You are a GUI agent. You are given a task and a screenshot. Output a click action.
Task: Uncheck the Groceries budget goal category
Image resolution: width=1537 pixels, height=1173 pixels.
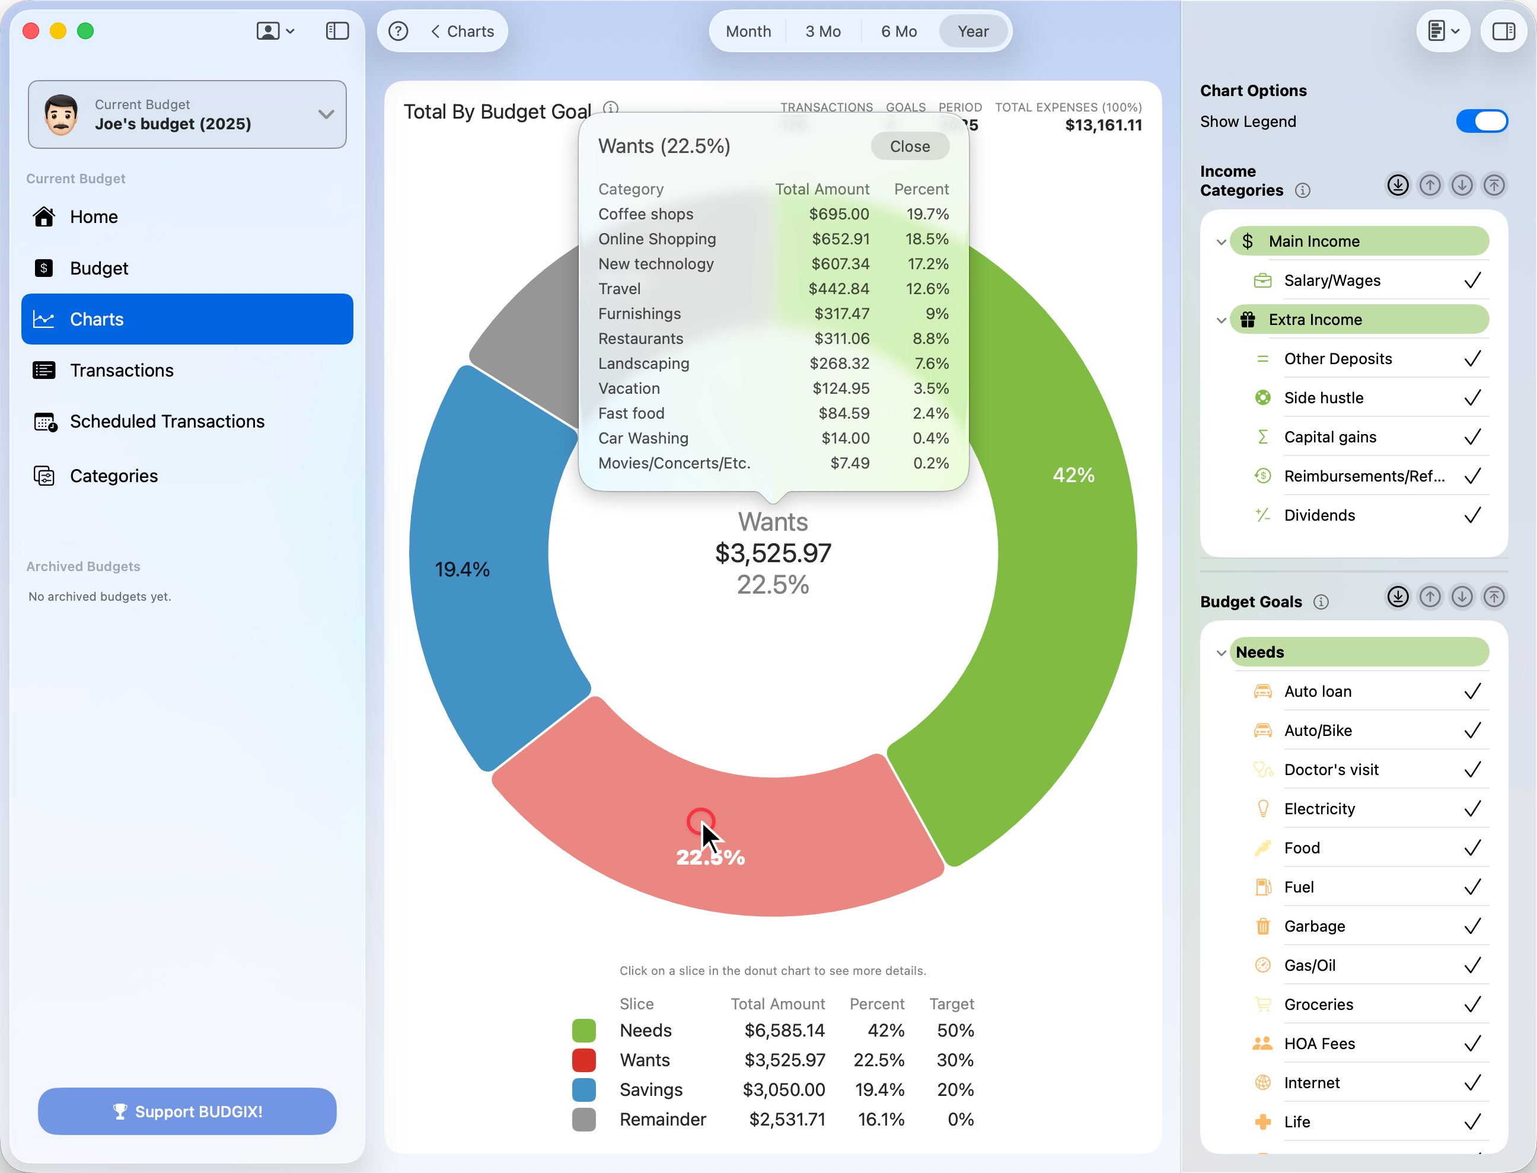[x=1472, y=1005]
